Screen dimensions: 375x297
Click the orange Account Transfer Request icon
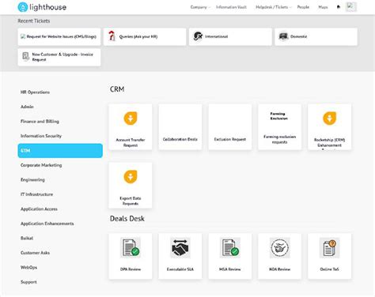[131, 118]
